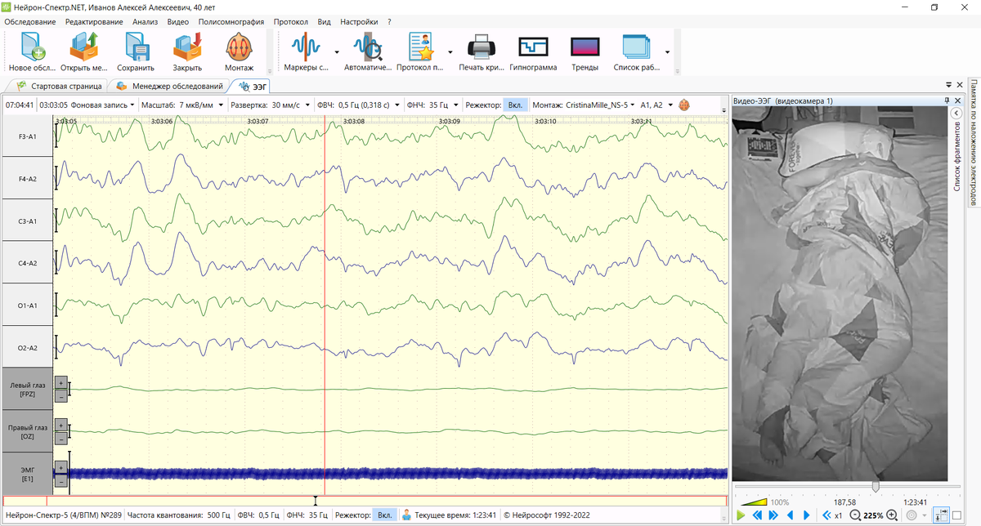Increase ЭМГ channel amplitude with plus button
Viewport: 981px width, 526px height.
coord(61,467)
